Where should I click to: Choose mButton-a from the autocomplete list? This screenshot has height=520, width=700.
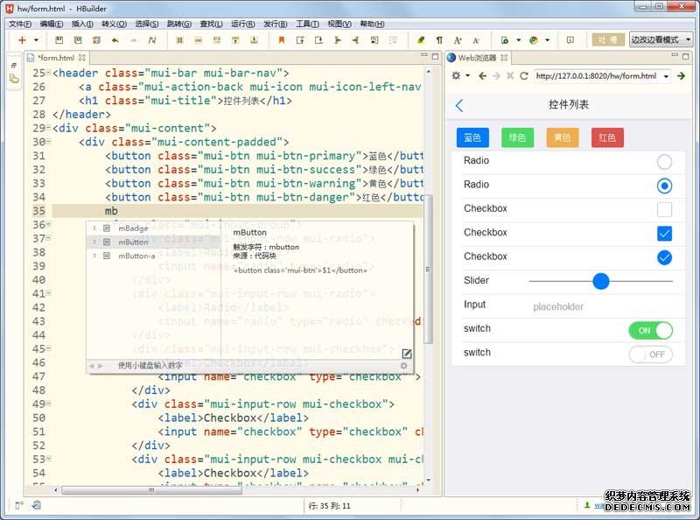136,256
